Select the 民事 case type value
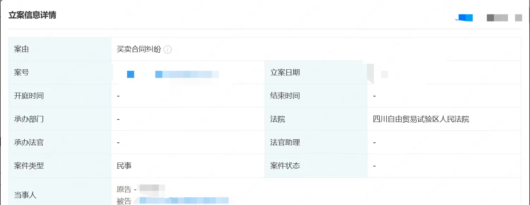 coord(124,165)
